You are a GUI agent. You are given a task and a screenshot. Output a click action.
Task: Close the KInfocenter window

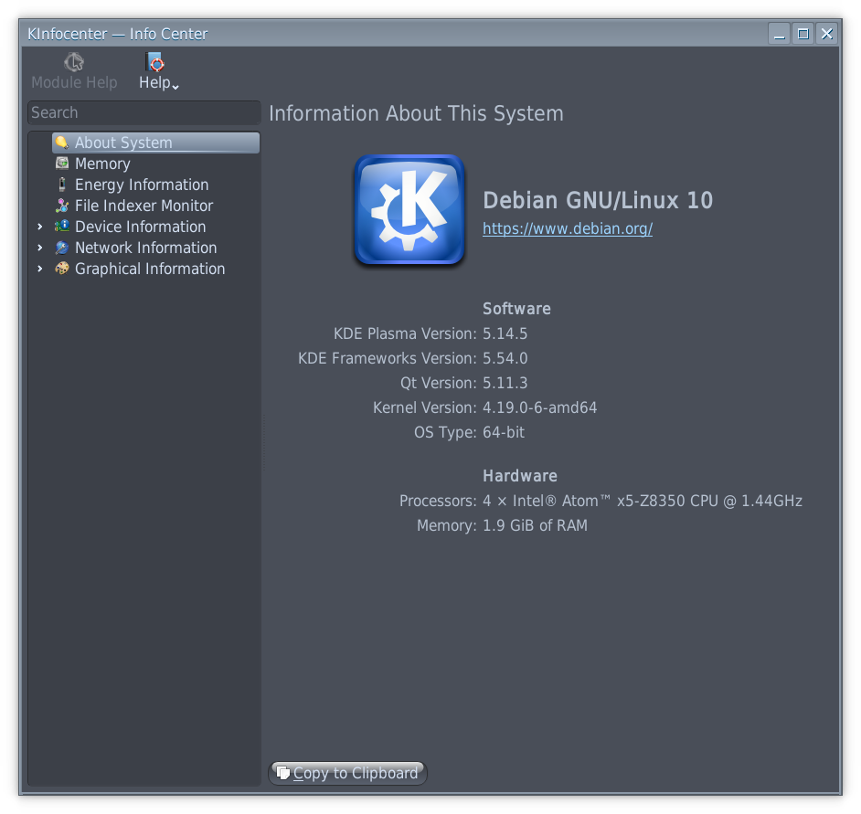(826, 34)
